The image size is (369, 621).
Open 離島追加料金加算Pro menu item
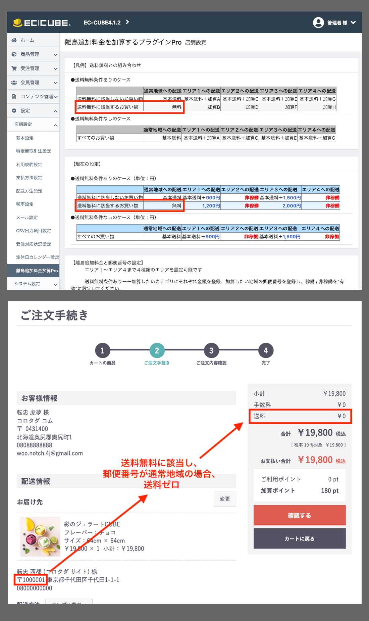[x=37, y=271]
